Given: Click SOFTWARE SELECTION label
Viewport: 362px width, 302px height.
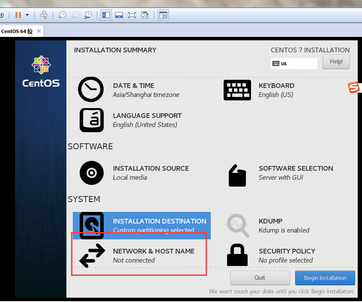Looking at the screenshot, I should tap(296, 168).
